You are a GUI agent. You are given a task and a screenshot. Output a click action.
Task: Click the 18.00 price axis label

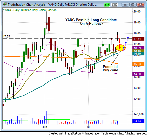[137, 33]
